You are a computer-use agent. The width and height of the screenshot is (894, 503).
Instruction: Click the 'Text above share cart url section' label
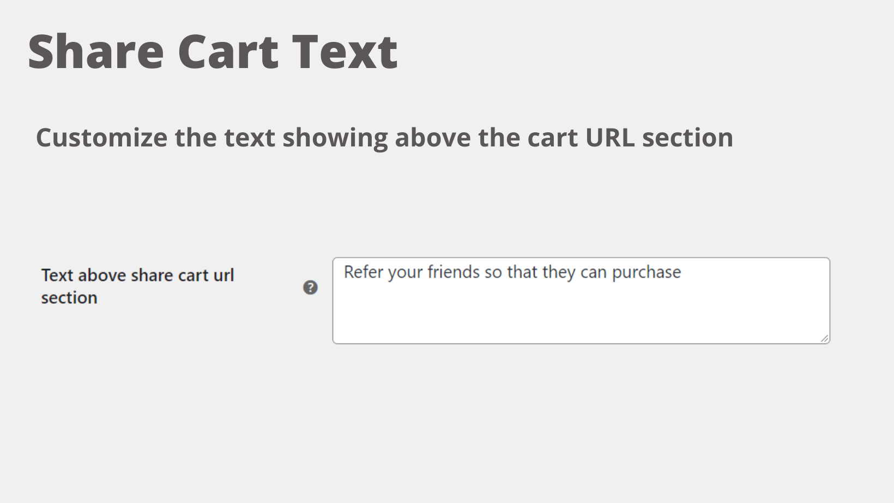(x=137, y=286)
